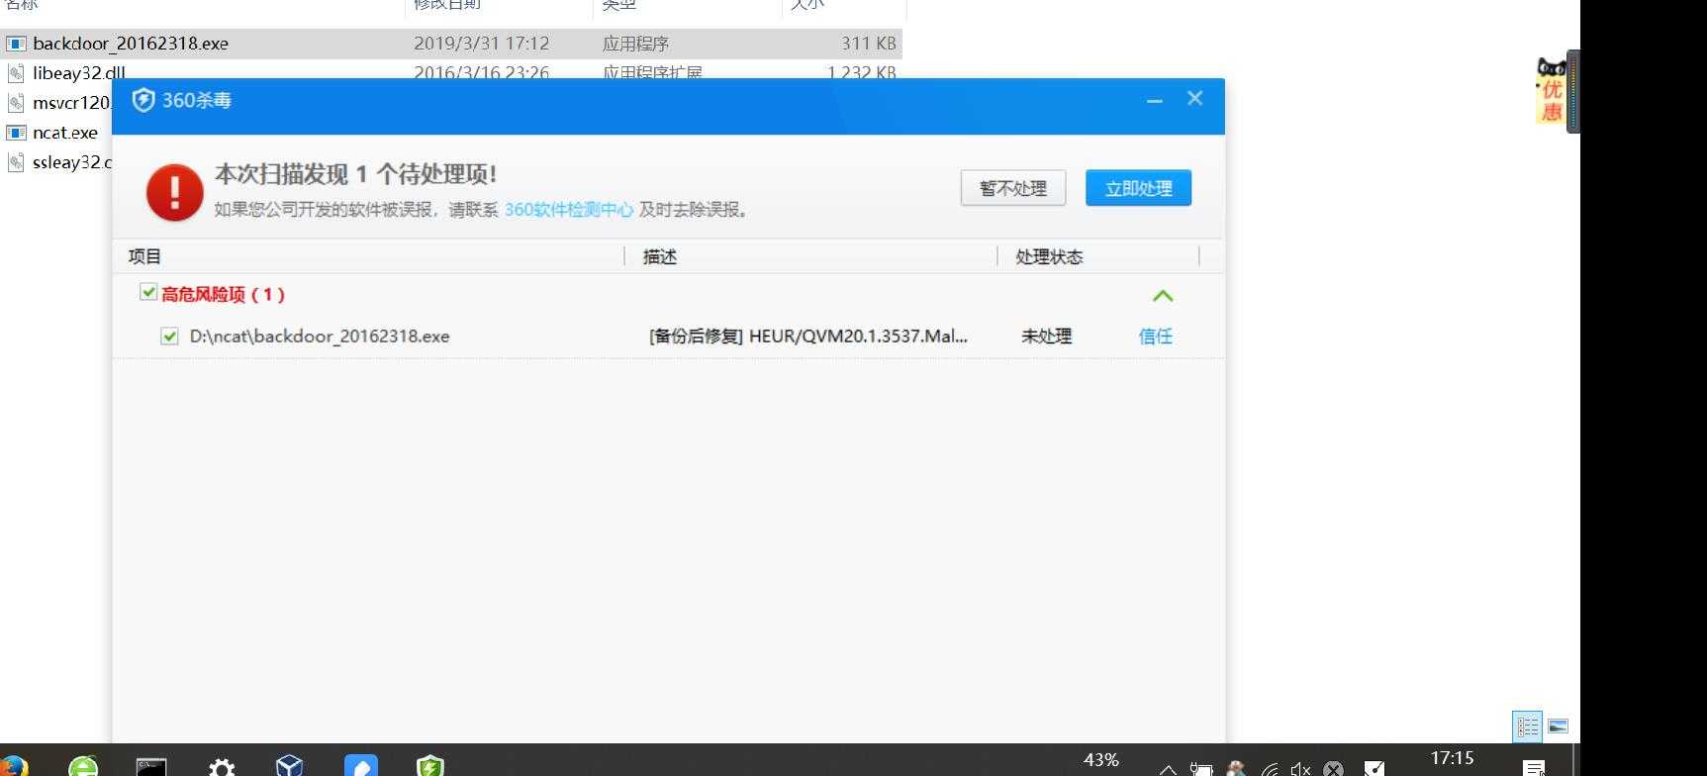Open the 360软件检测中心 link

tap(569, 210)
